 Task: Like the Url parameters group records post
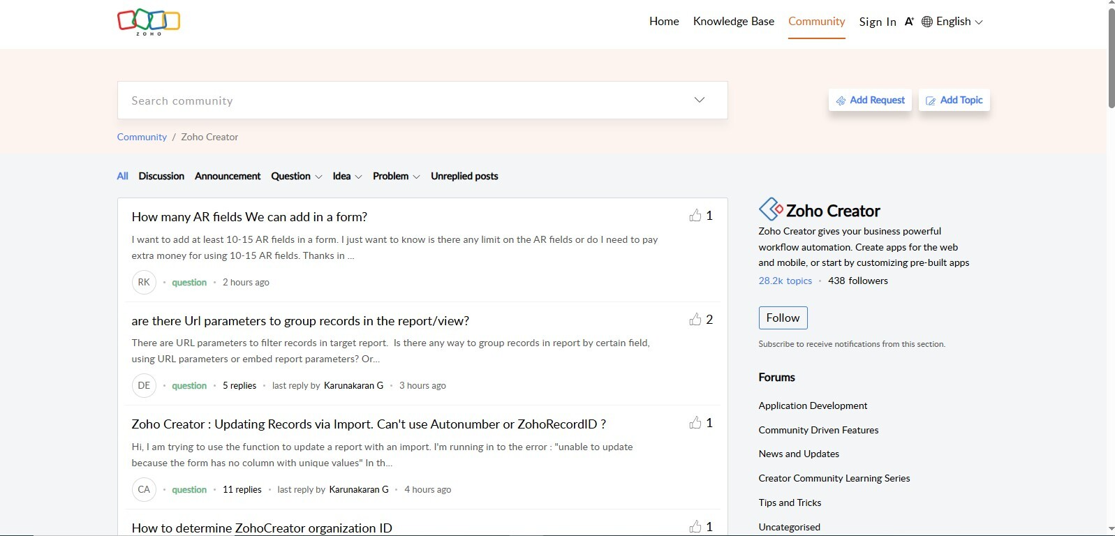tap(695, 320)
